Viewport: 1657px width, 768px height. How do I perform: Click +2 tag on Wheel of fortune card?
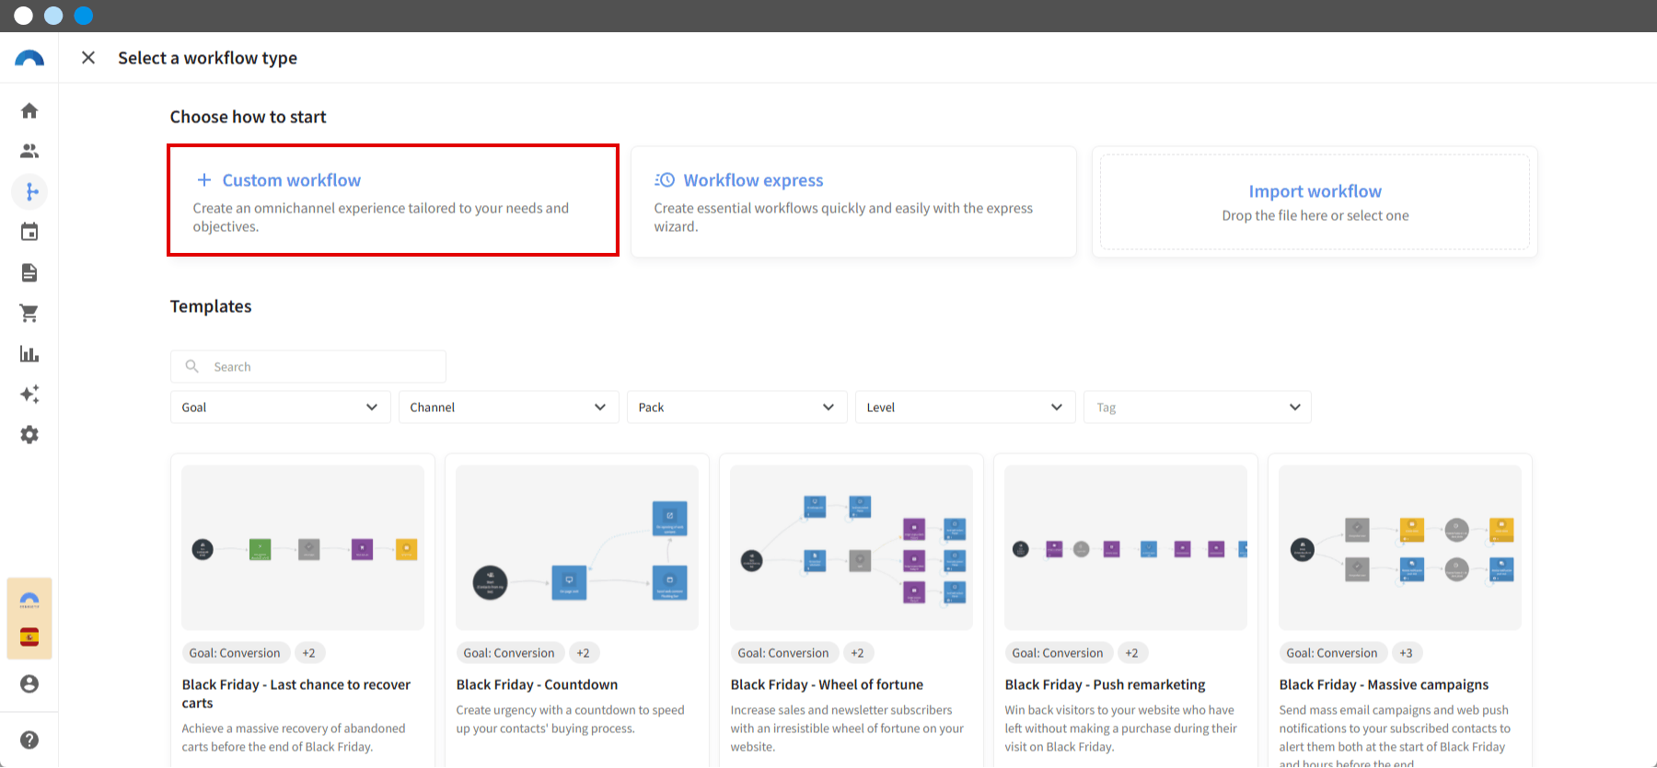pos(857,653)
